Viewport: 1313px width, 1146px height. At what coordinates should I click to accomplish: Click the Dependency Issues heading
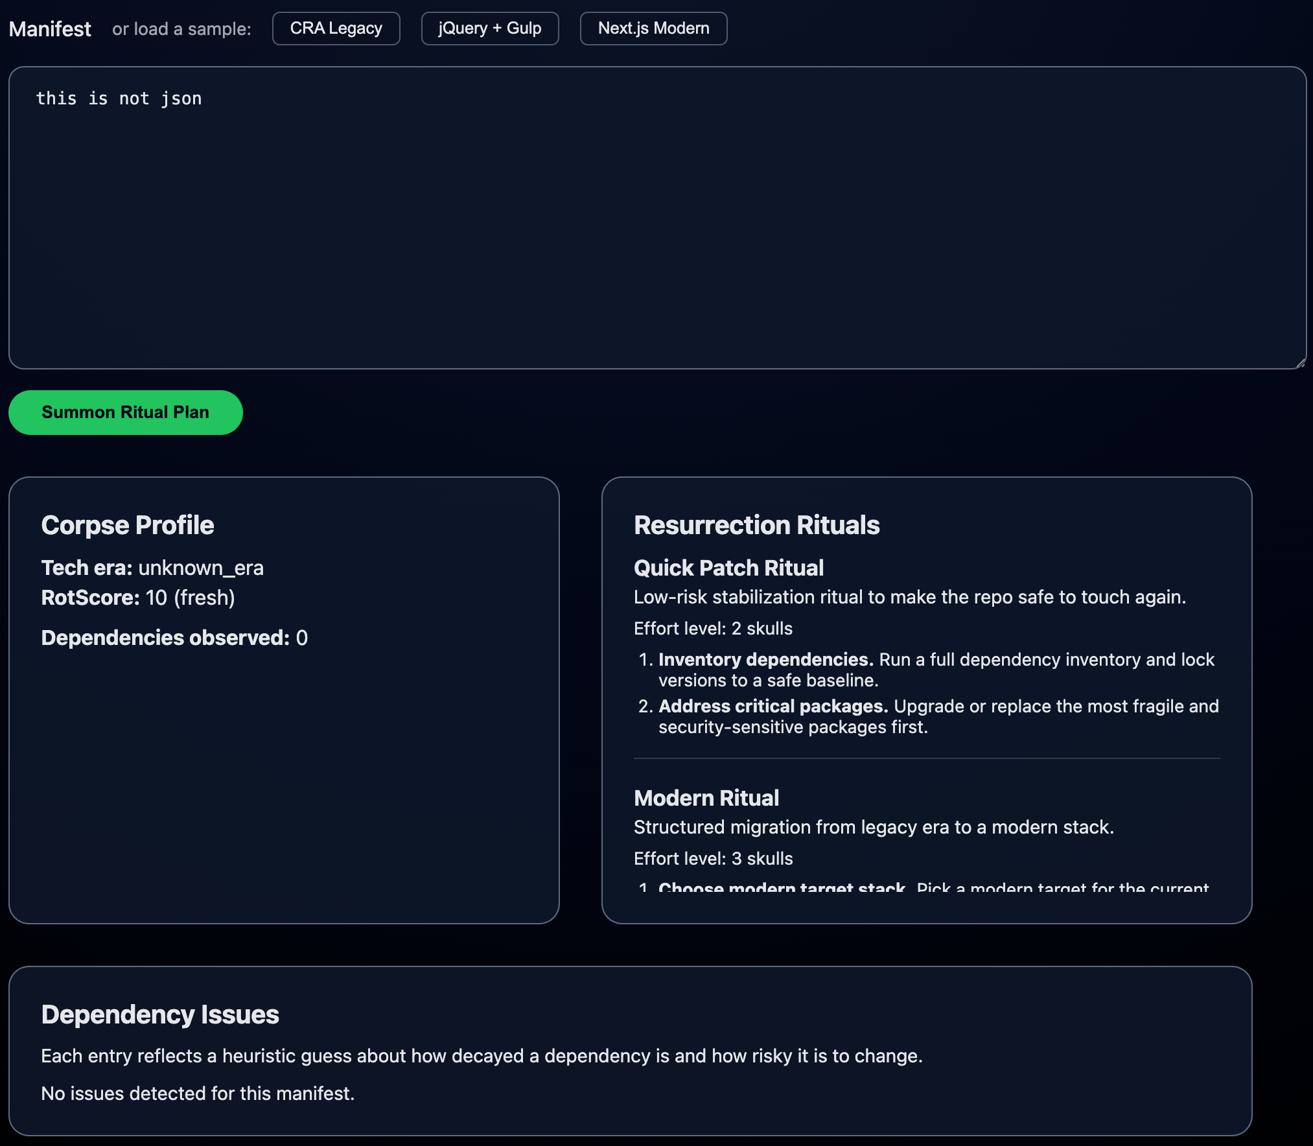coord(160,1014)
